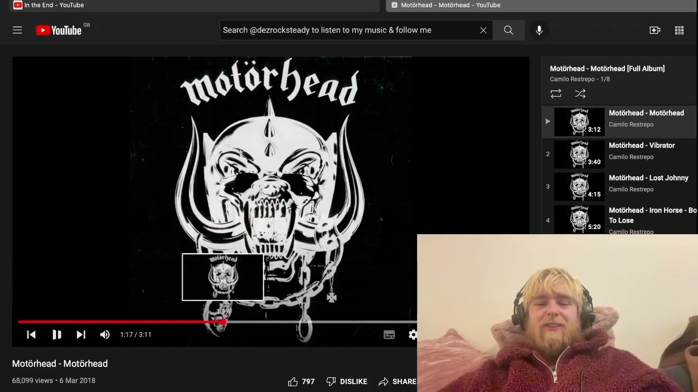Click the seek preview thumbnail
The image size is (698, 392).
coord(222,277)
